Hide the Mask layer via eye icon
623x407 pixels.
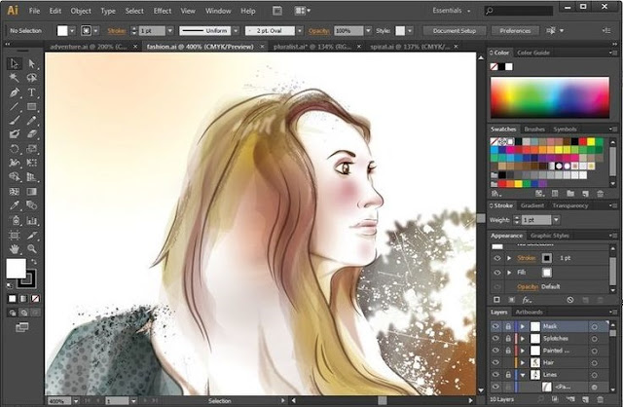click(x=495, y=326)
